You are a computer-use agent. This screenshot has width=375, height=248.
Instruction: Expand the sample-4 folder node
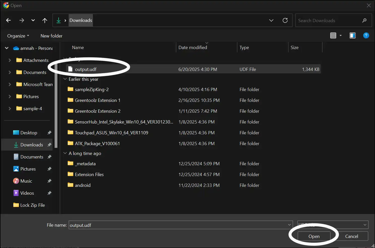[10, 108]
